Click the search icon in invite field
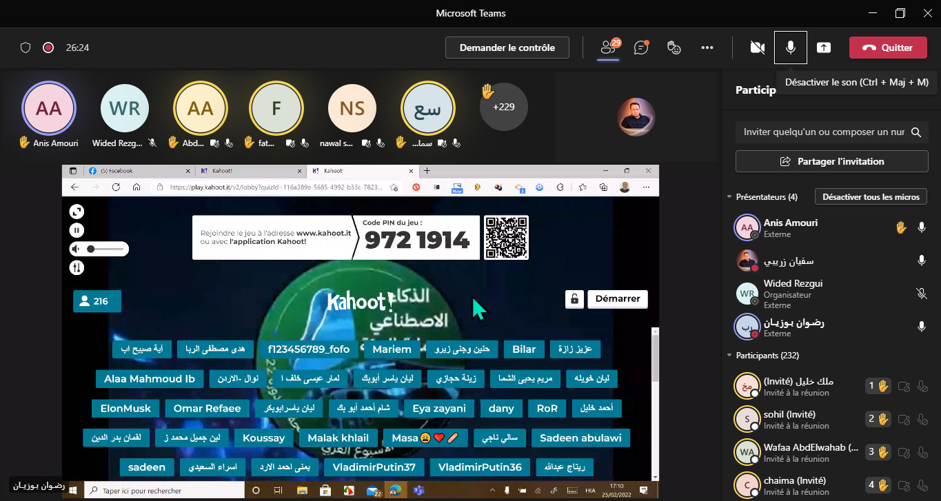This screenshot has width=941, height=501. coord(916,132)
